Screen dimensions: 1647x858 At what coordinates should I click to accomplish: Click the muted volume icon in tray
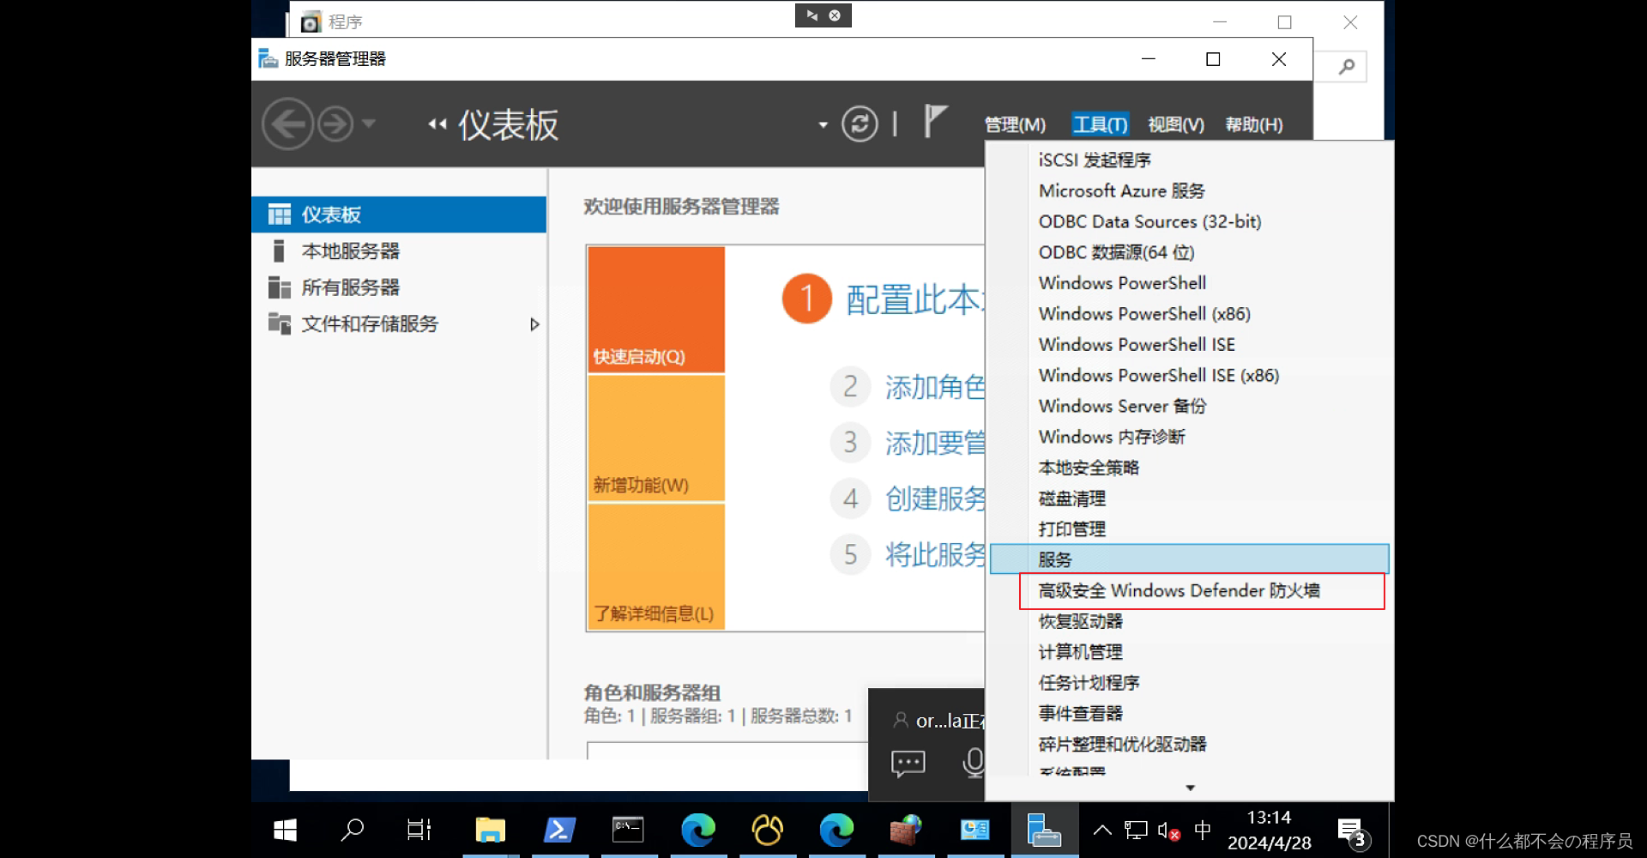coord(1169,831)
